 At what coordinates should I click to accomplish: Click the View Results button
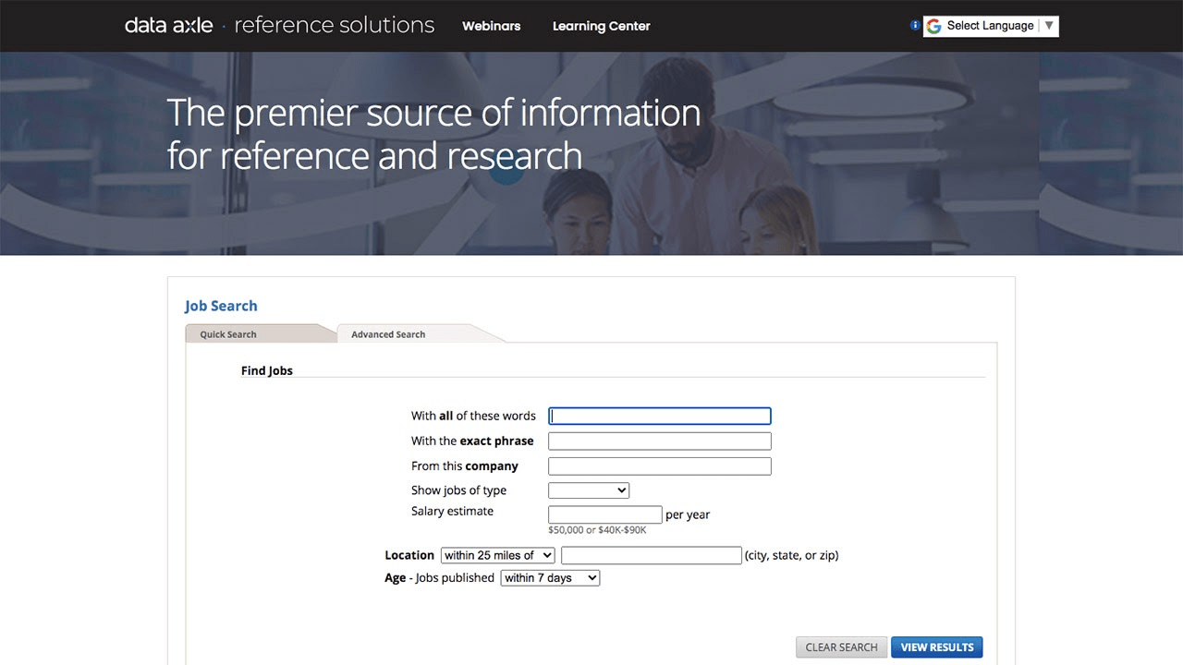(x=936, y=647)
